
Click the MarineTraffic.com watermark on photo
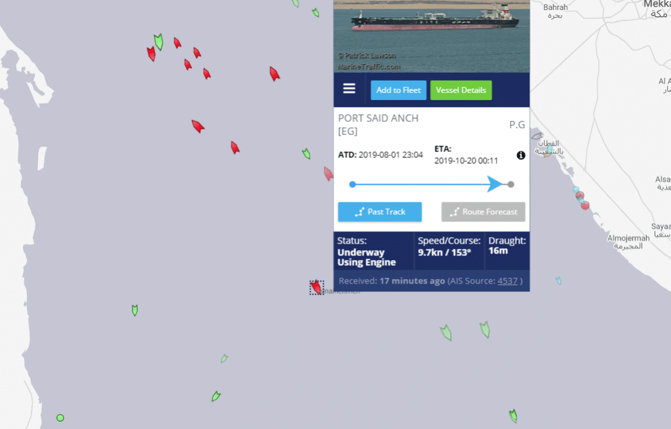(369, 67)
